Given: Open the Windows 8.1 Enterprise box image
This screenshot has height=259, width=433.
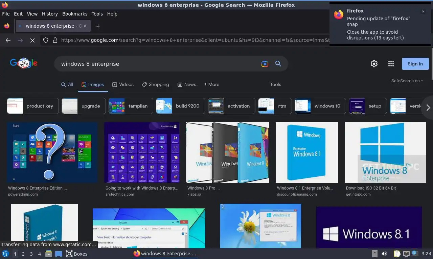Looking at the screenshot, I should click(307, 152).
